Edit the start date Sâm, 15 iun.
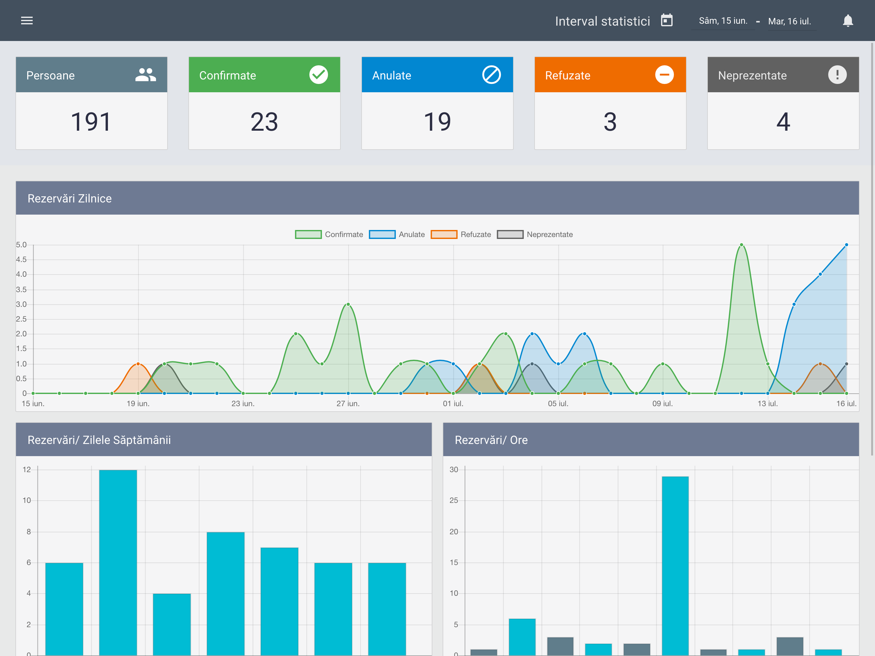The image size is (875, 656). [723, 21]
